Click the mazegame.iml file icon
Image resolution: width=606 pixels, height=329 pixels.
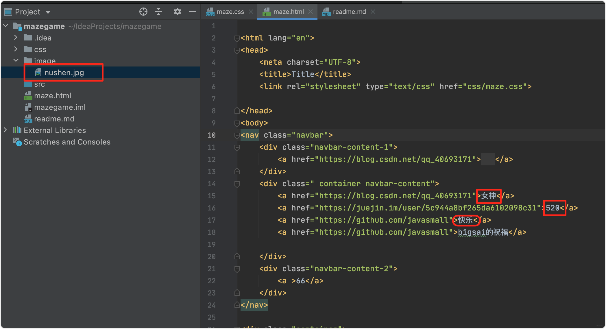[28, 107]
